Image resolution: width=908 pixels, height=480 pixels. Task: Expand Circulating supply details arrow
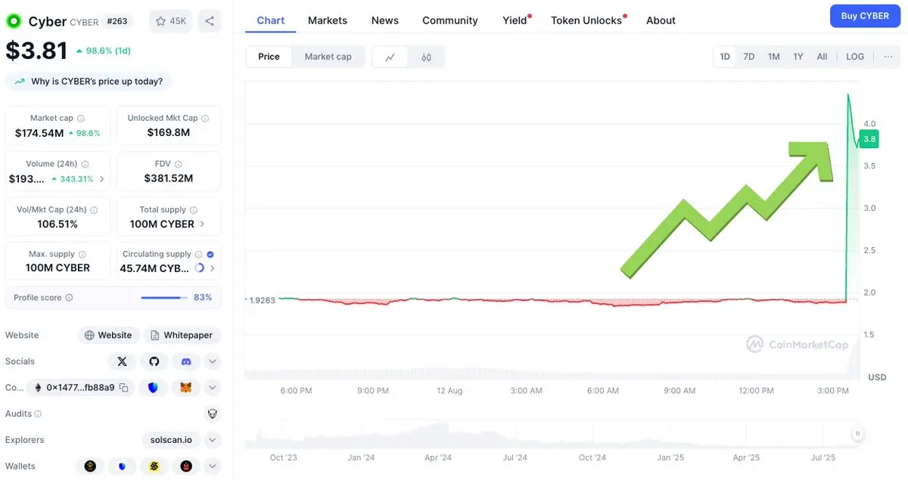[212, 268]
